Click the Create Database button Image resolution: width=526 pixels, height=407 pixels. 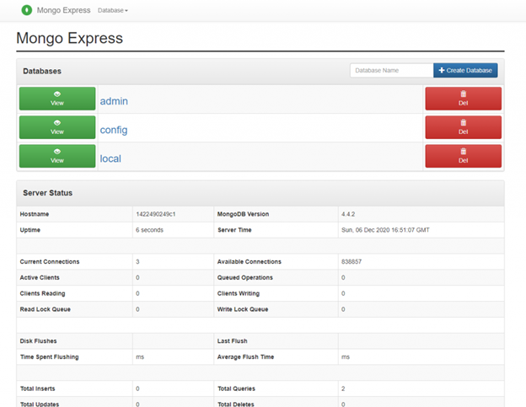pos(465,71)
